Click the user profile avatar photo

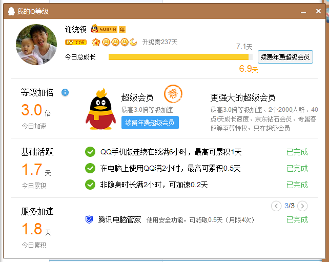36,45
